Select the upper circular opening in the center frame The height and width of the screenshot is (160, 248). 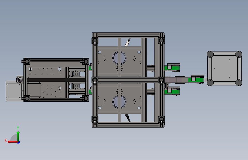click(119, 58)
